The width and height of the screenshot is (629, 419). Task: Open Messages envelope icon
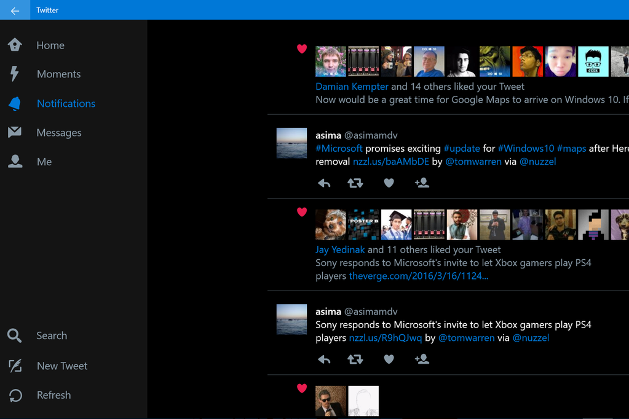coord(15,133)
